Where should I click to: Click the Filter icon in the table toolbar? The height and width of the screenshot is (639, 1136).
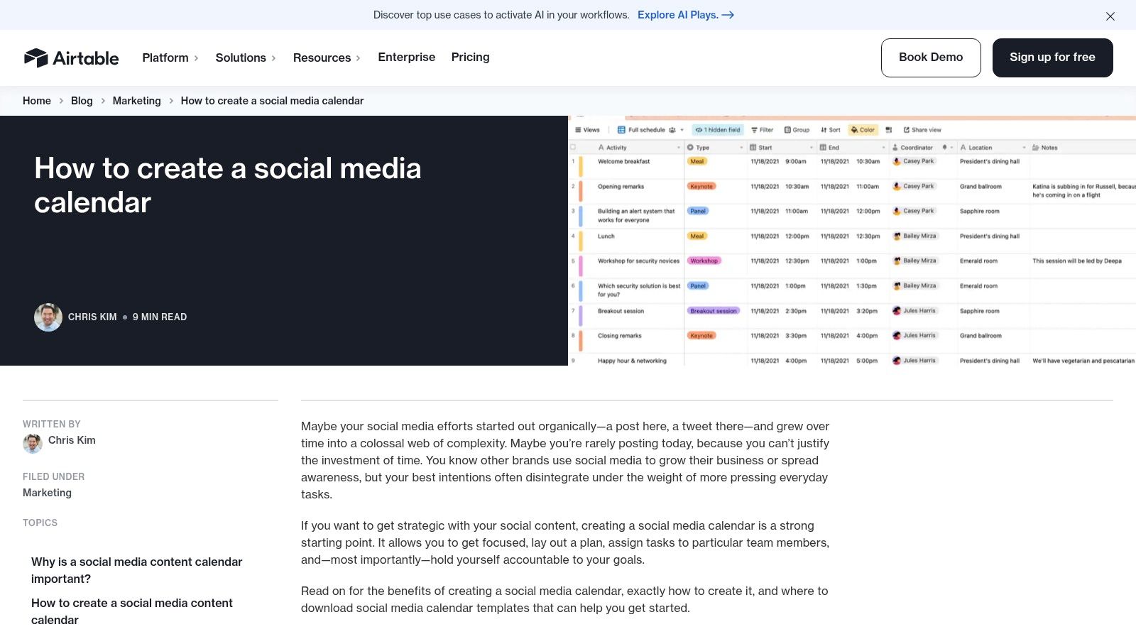(755, 130)
